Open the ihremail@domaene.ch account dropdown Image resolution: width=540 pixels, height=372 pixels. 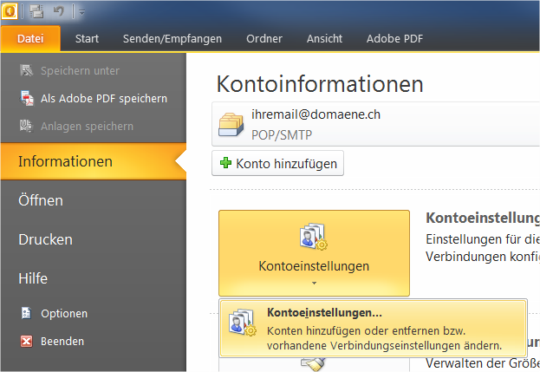tap(375, 124)
